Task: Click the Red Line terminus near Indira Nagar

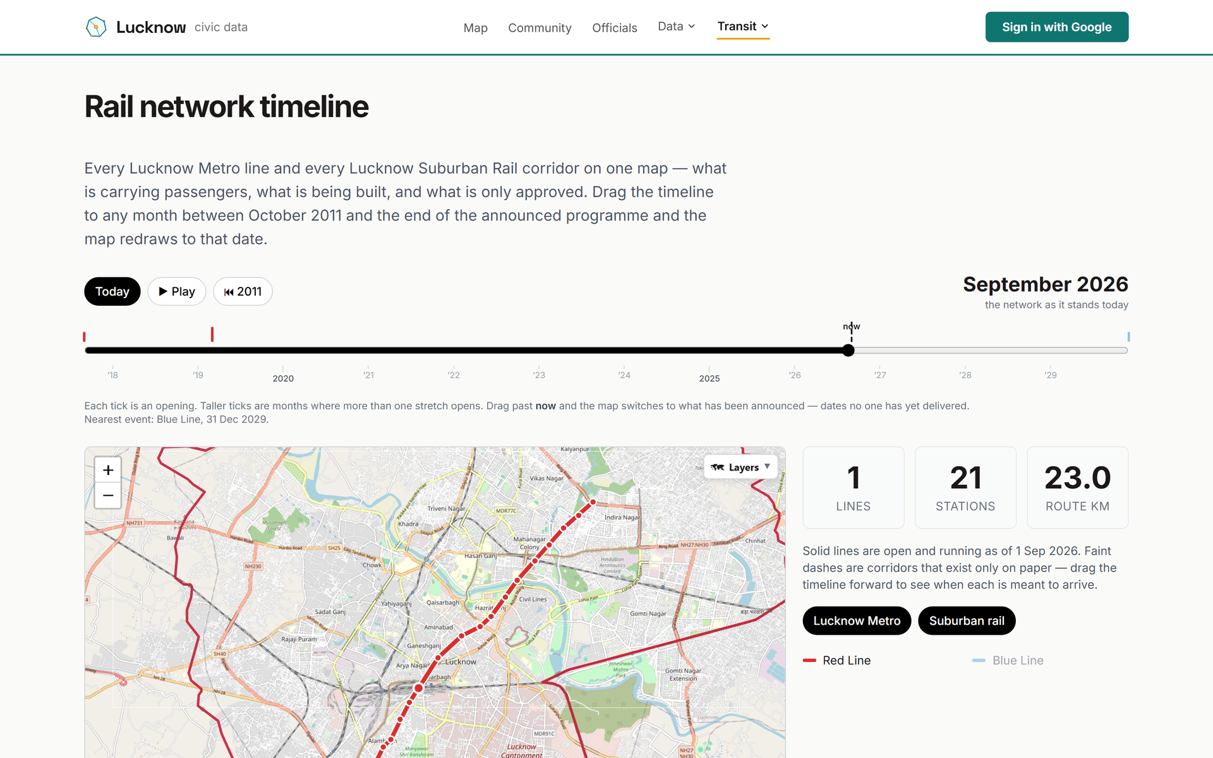Action: pyautogui.click(x=593, y=502)
